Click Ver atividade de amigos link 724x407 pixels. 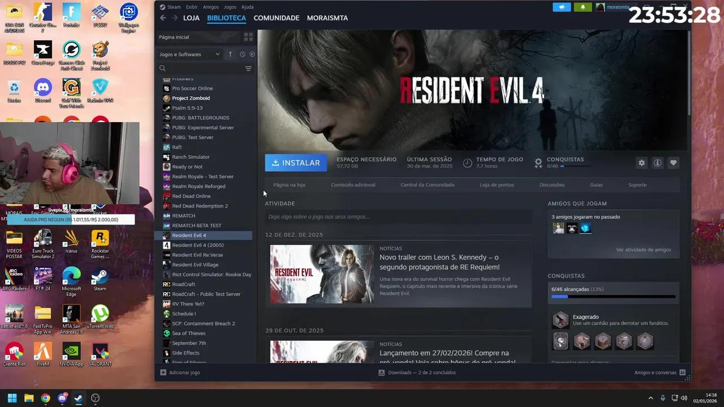tap(644, 250)
